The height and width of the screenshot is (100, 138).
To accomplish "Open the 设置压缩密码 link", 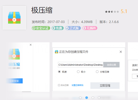I will click(x=77, y=85).
